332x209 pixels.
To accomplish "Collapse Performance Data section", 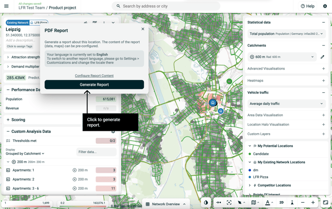I will coord(8,90).
